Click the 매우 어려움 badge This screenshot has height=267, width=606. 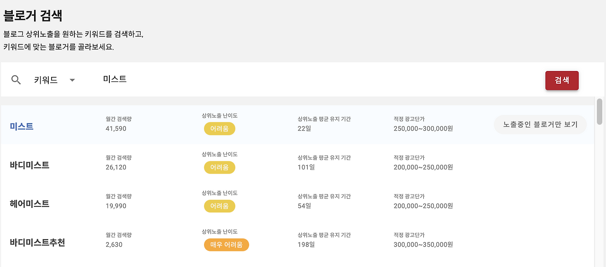coord(226,245)
